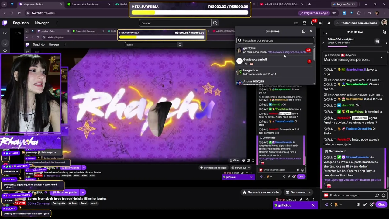The width and height of the screenshot is (389, 219).
Task: Open the chat settings gear icon
Action: click(x=371, y=204)
